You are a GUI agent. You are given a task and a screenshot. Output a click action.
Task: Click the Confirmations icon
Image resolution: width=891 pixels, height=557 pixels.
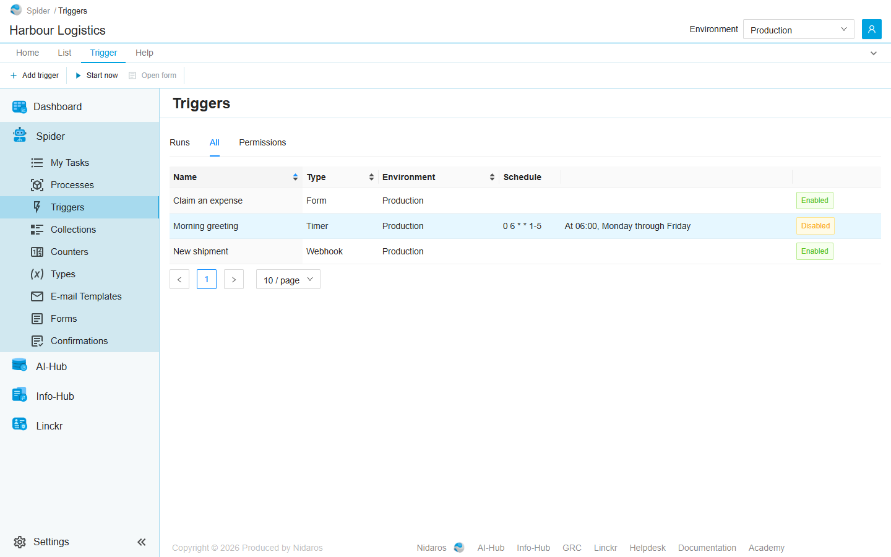coord(37,341)
